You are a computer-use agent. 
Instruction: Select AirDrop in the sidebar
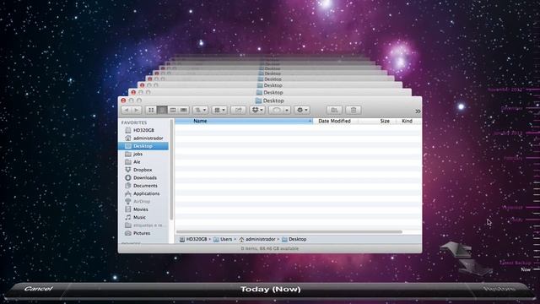click(143, 202)
